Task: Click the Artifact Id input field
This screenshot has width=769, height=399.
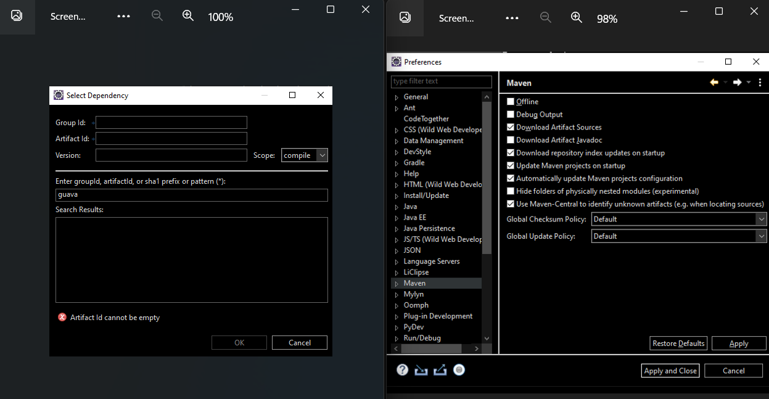Action: (171, 139)
